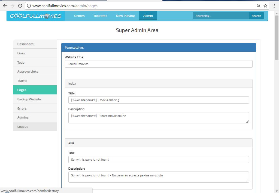Open the Genres menu
The width and height of the screenshot is (279, 193).
79,16
